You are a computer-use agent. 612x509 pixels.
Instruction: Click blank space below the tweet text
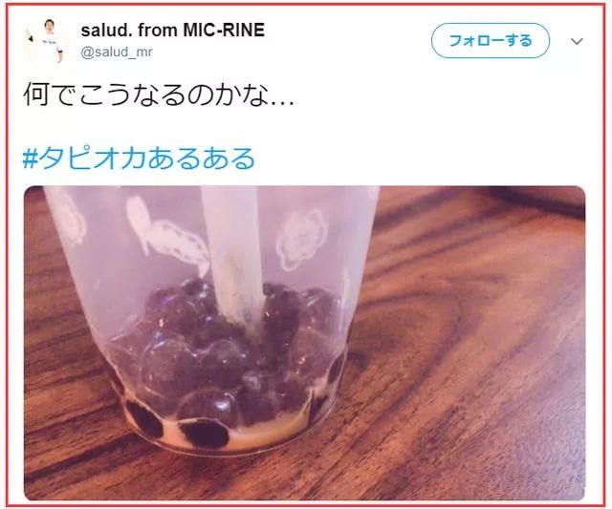(304, 127)
